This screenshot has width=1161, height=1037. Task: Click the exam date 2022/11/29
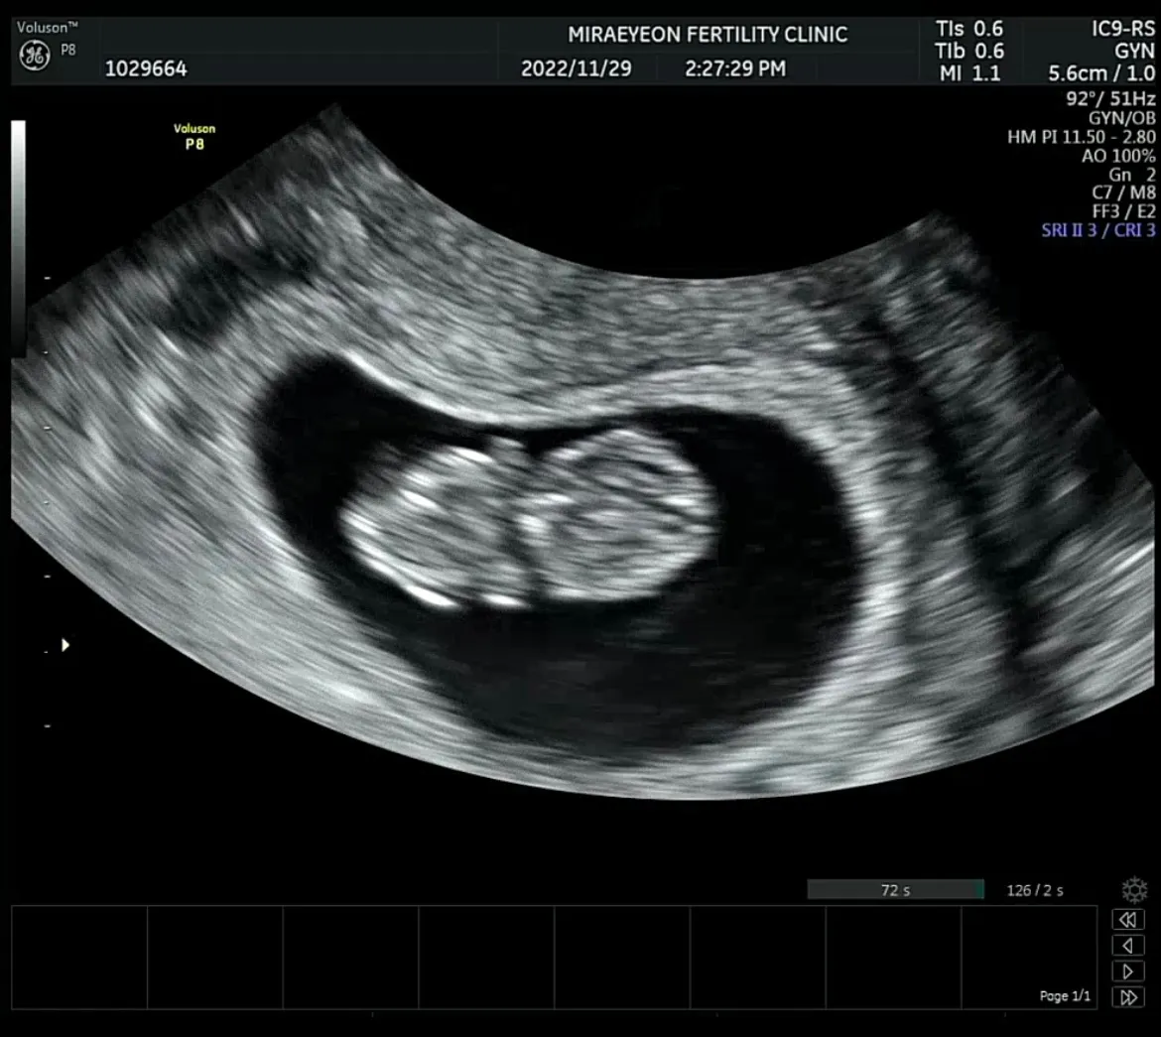pyautogui.click(x=577, y=68)
